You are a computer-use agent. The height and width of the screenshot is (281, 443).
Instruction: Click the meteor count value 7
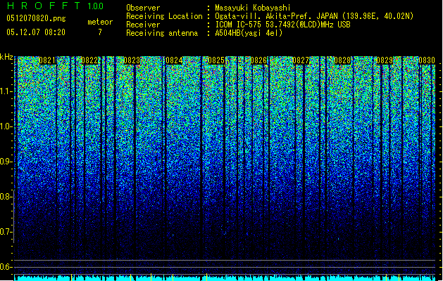point(100,32)
